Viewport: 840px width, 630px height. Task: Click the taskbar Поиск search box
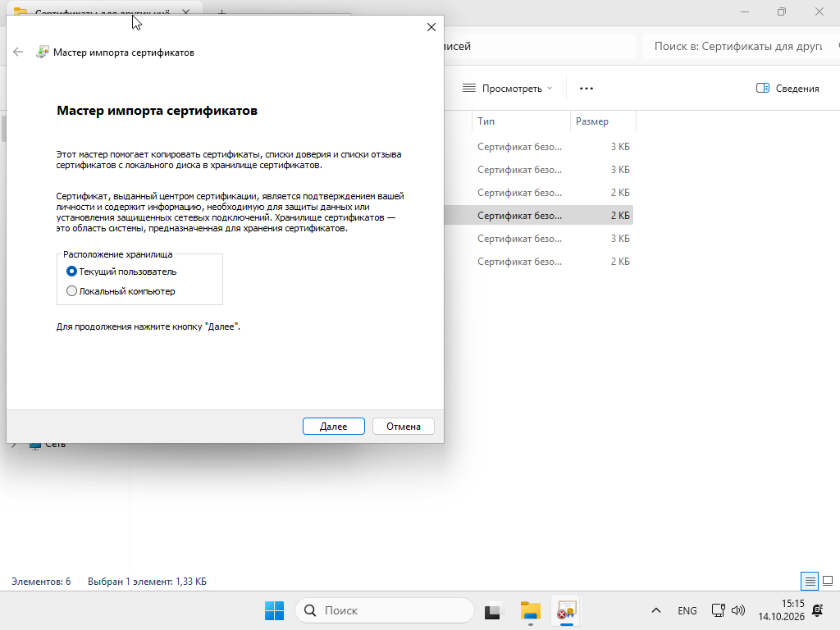point(385,610)
